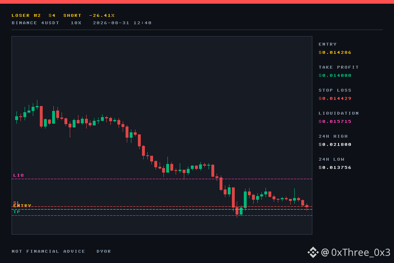Click 'NOT FINANCIAL ADVICE' footer text
394x263 pixels.
(48, 251)
